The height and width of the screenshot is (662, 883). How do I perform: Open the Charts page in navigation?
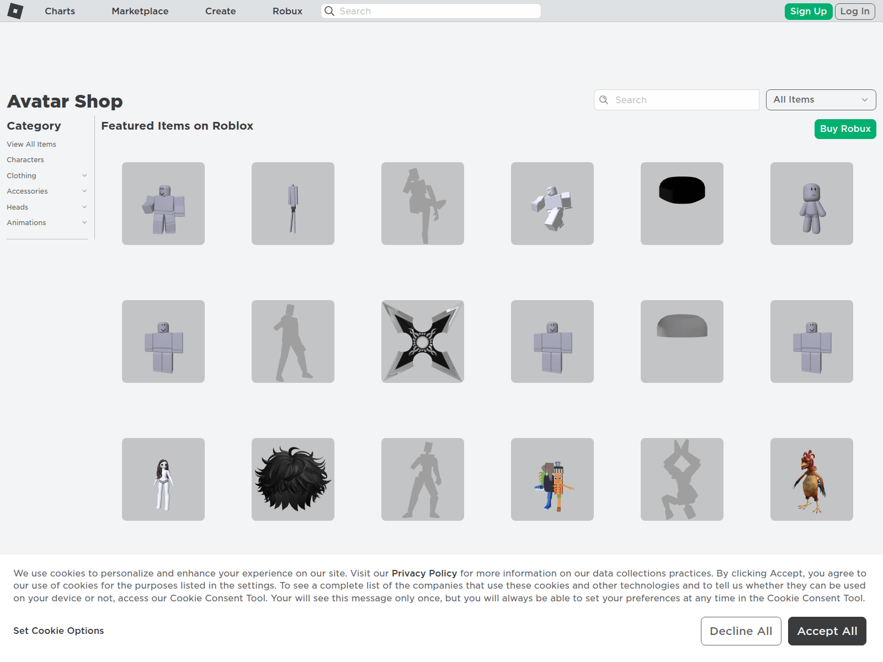click(x=60, y=11)
